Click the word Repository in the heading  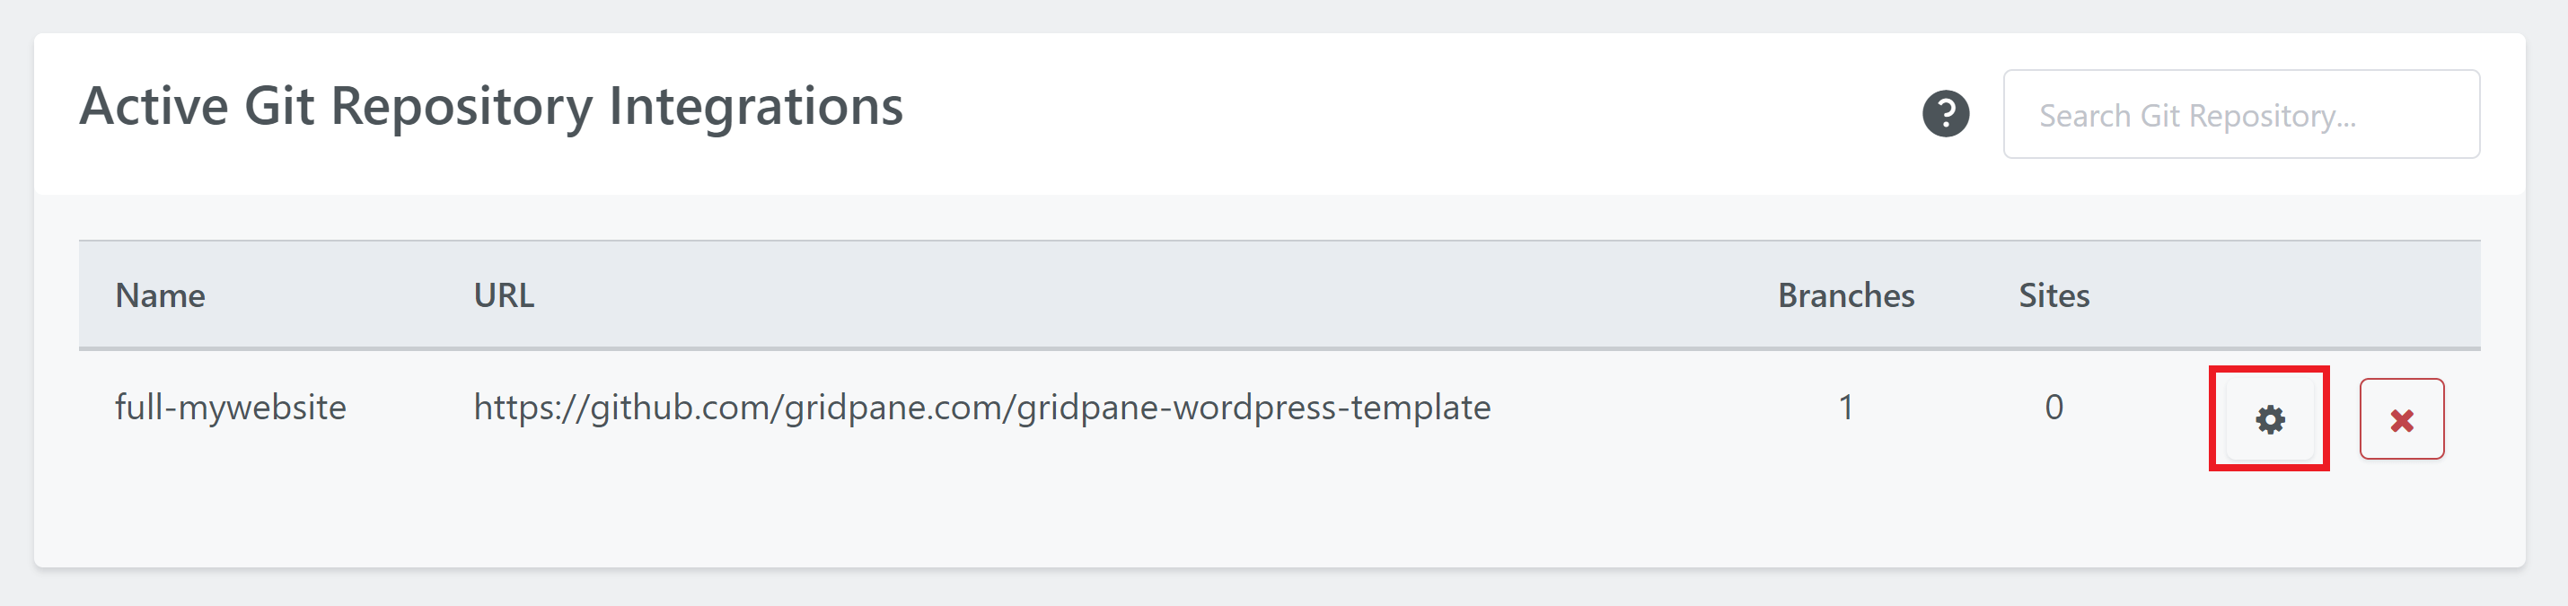tap(462, 107)
